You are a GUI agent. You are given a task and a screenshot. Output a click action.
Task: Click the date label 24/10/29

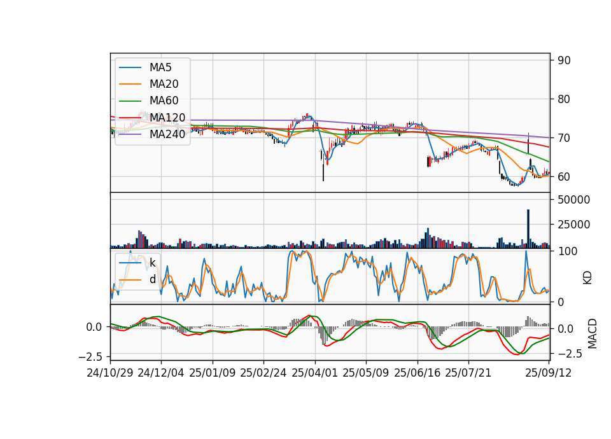(110, 373)
